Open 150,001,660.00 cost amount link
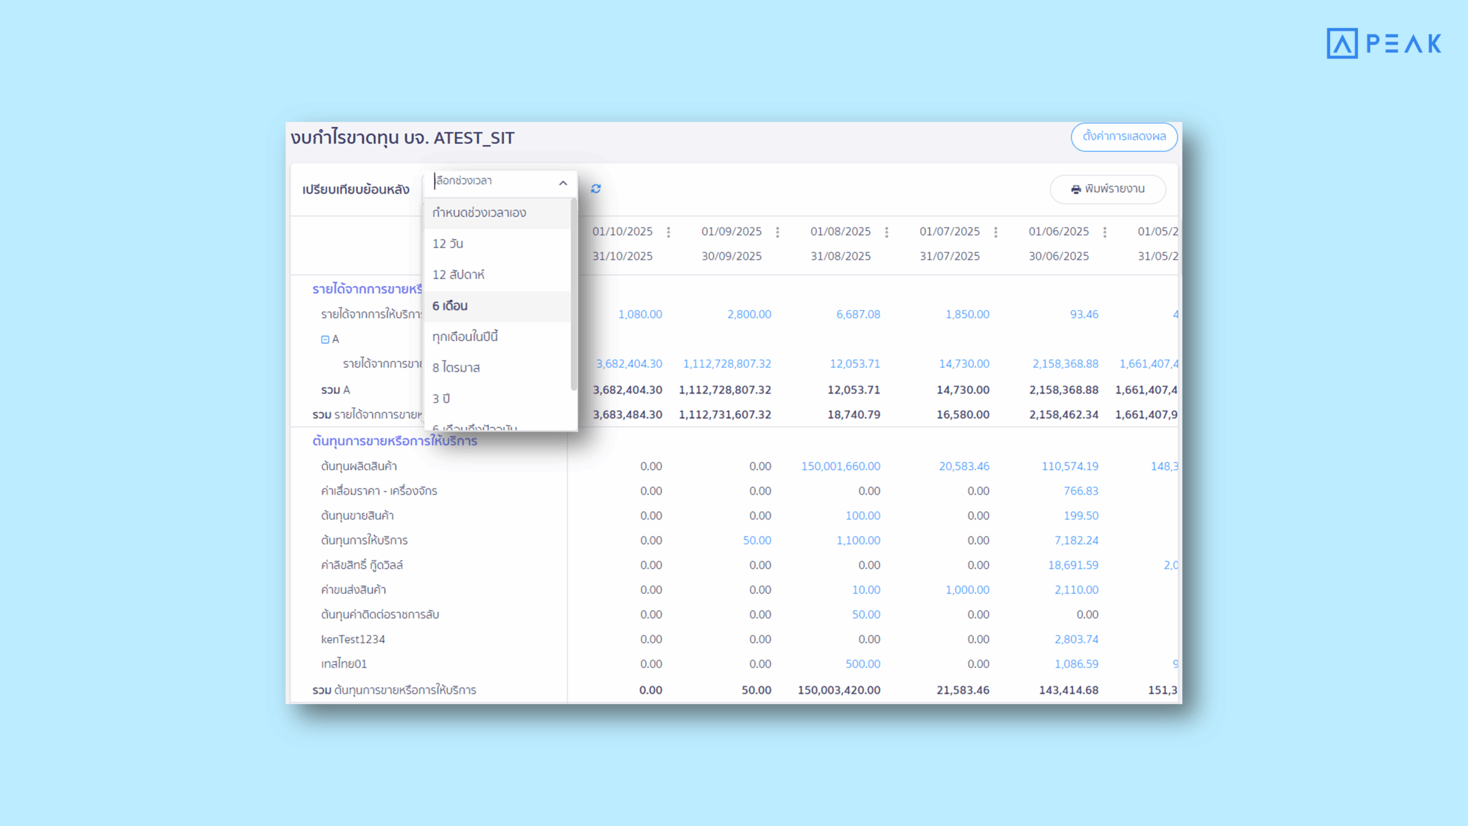The width and height of the screenshot is (1468, 826). click(x=840, y=466)
